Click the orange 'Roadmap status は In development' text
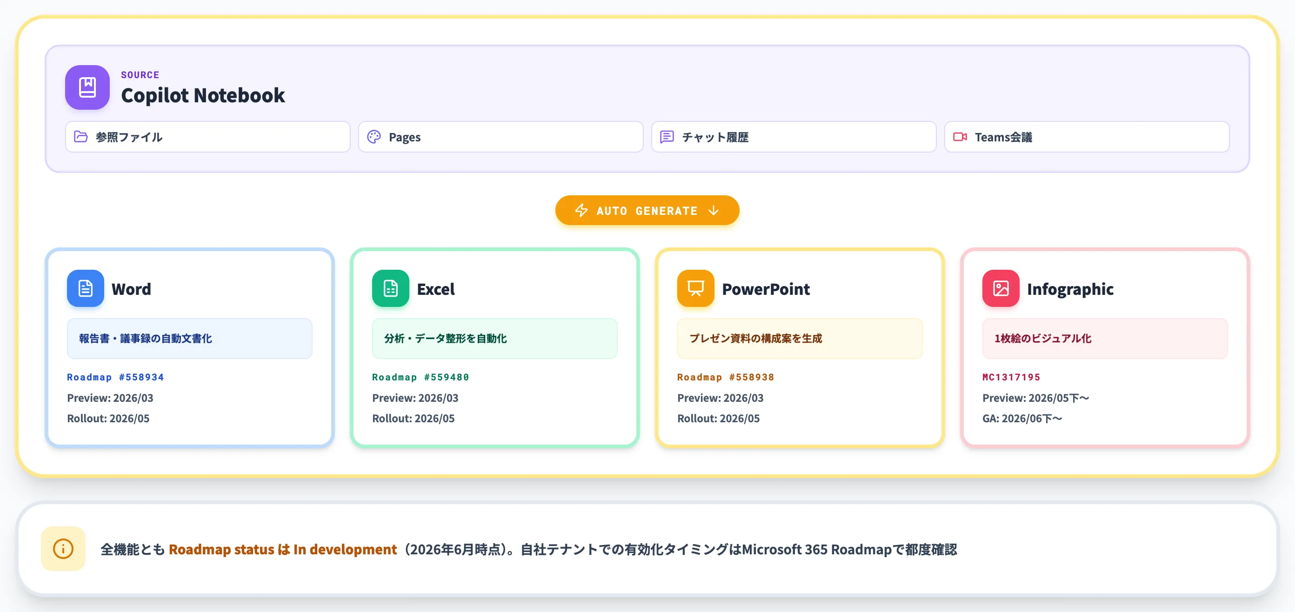This screenshot has height=612, width=1295. pyautogui.click(x=282, y=549)
